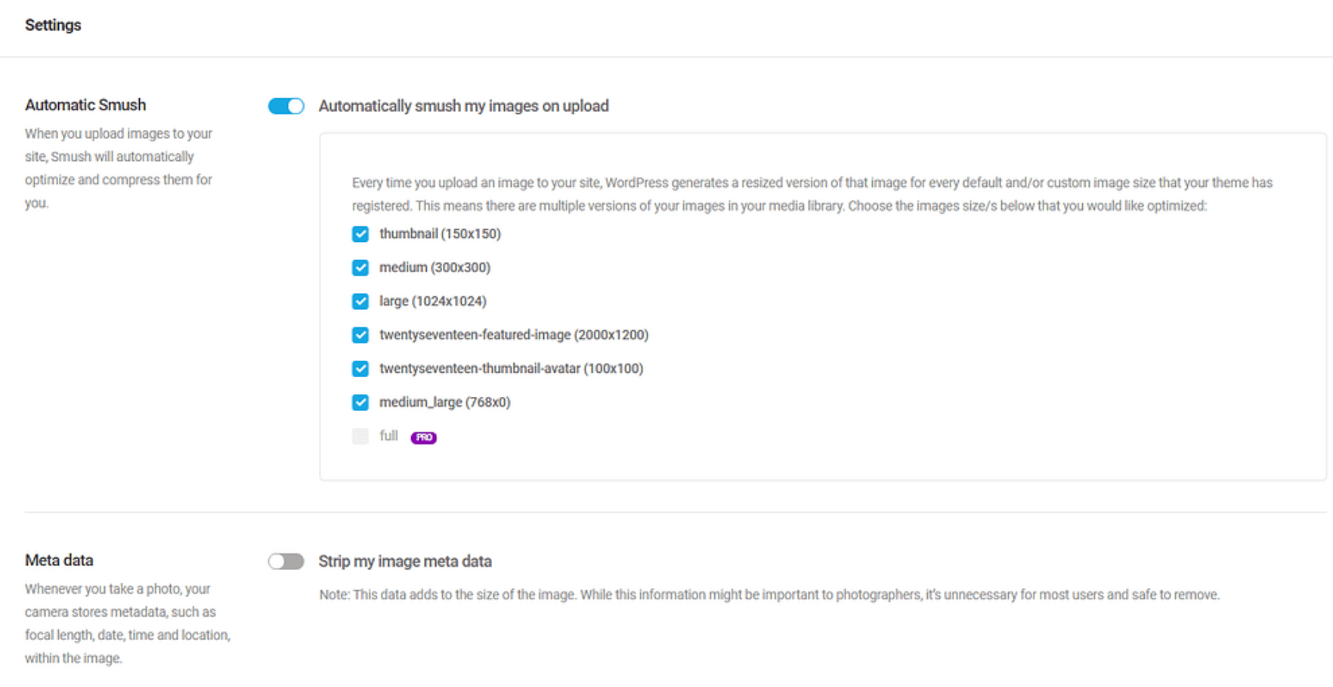Click the 'twentyseventeen-featured-image (2000x1200)' label text
Viewport: 1333px width, 687px height.
point(514,335)
